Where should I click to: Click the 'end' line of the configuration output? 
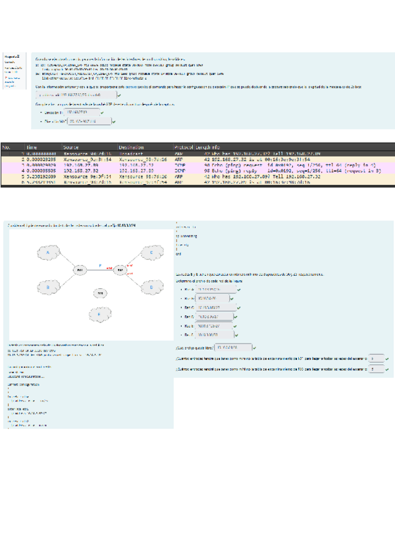click(178, 254)
